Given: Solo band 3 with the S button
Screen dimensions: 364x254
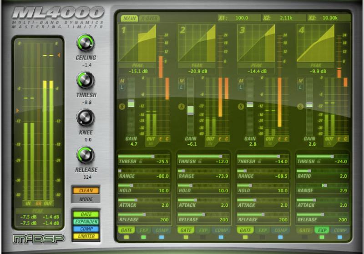Looking at the screenshot, I should click(x=241, y=107).
